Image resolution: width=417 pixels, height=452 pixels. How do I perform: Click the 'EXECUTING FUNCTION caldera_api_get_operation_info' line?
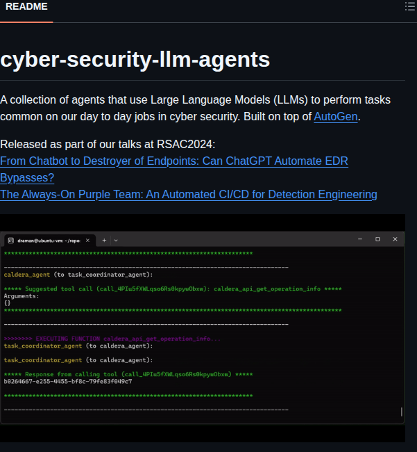[112, 339]
